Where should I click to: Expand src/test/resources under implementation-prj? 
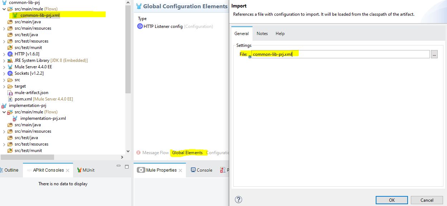[x=4, y=144]
